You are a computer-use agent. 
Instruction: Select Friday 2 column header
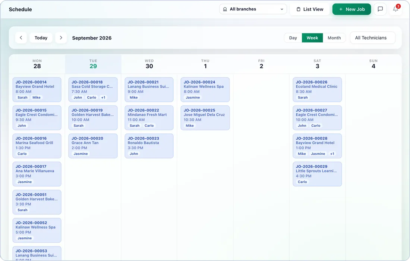click(x=261, y=64)
